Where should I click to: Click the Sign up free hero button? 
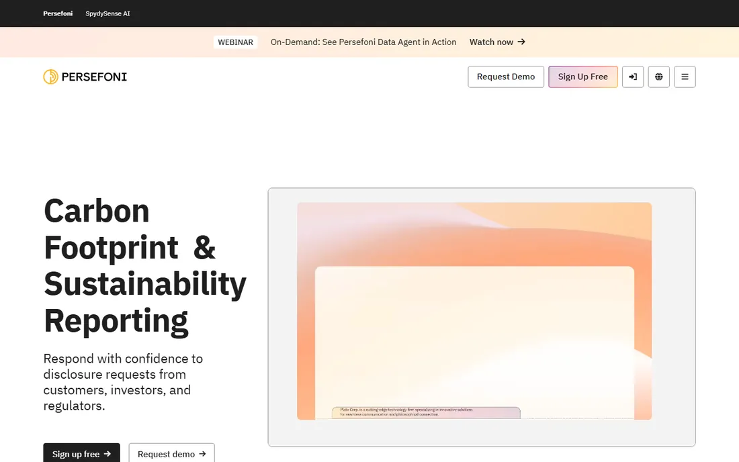point(81,453)
